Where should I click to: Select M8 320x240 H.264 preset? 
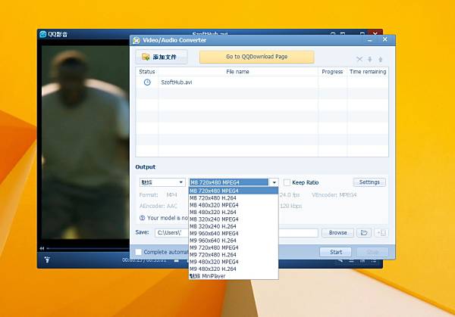coord(234,226)
